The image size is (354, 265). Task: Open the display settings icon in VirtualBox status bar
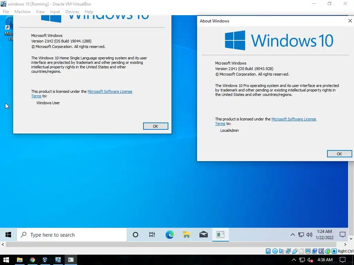pos(308,251)
